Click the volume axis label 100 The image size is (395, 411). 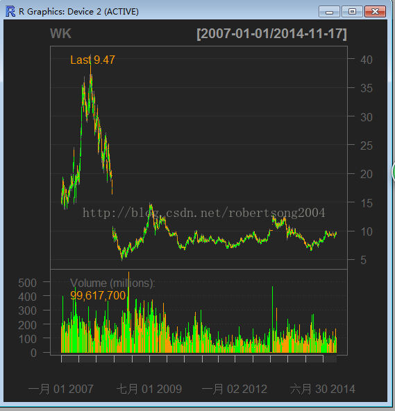pyautogui.click(x=27, y=340)
